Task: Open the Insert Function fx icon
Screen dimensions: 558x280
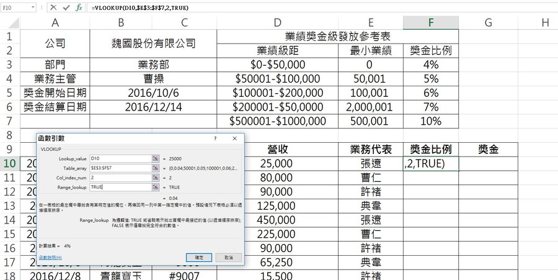Action: tap(79, 7)
